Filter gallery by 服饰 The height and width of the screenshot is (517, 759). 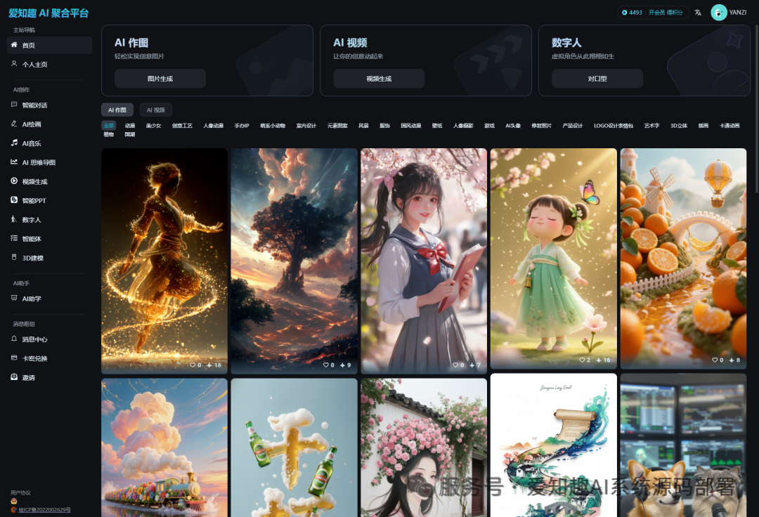tap(385, 126)
